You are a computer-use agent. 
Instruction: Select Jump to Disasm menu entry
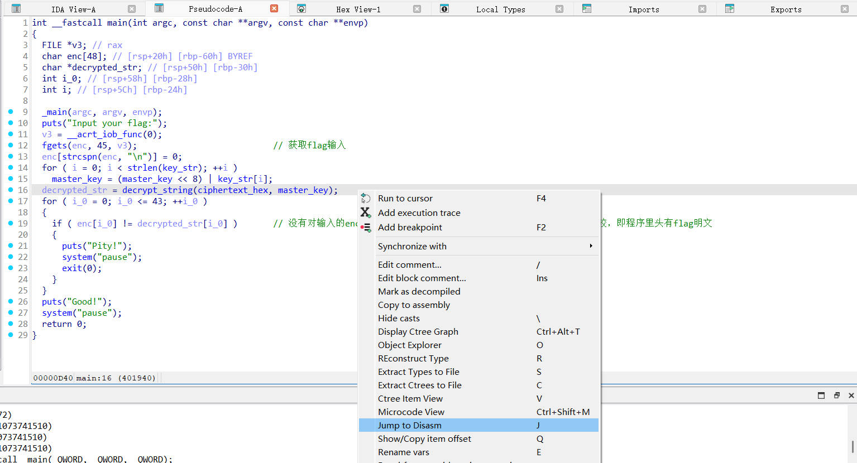point(409,426)
